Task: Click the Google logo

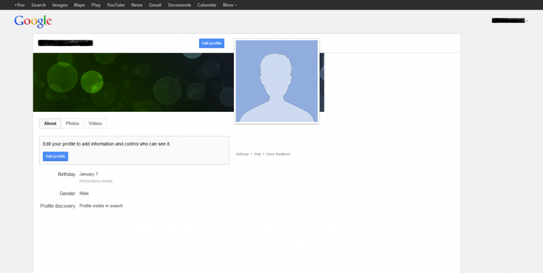Action: pos(33,21)
